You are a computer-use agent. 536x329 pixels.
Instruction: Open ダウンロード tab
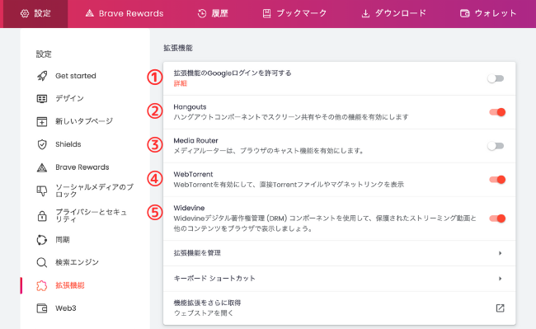(394, 14)
